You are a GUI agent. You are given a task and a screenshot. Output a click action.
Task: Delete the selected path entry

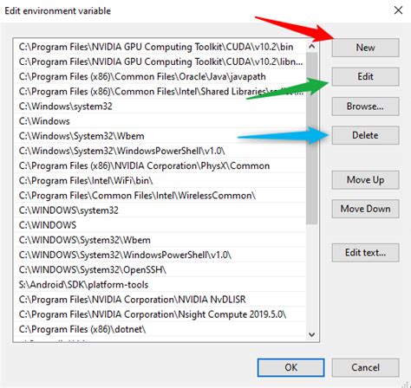pos(365,135)
